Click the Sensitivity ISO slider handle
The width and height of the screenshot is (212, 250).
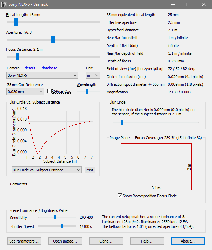pyautogui.click(x=55, y=217)
